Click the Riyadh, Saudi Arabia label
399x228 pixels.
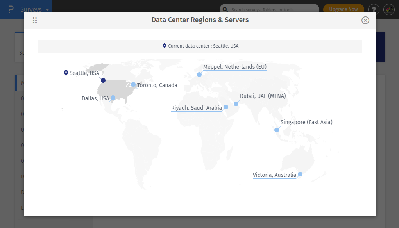click(197, 108)
